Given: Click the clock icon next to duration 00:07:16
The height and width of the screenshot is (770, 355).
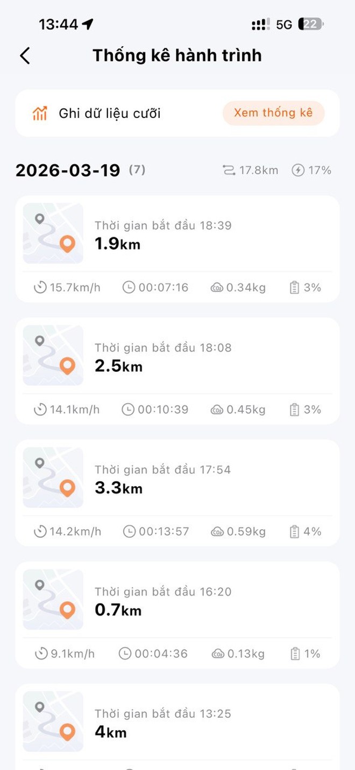Looking at the screenshot, I should [x=128, y=287].
